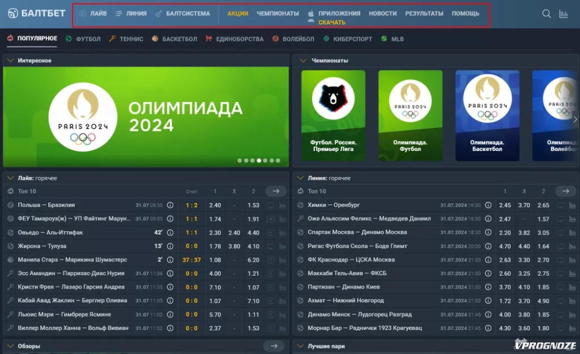Open stats icon for Манила Старз match row
This screenshot has height=354, width=580.
[283, 260]
